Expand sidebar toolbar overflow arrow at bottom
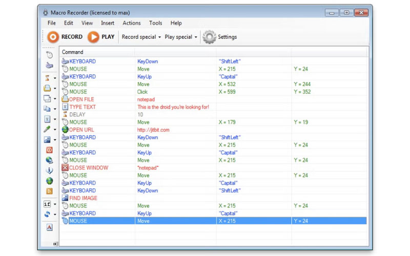The height and width of the screenshot is (256, 410). 55,244
